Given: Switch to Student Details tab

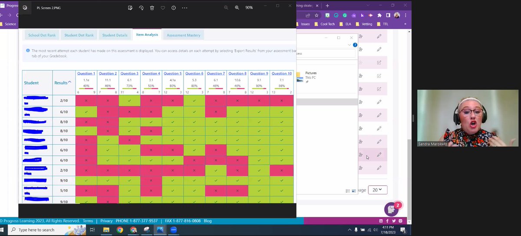Looking at the screenshot, I should coord(115,35).
